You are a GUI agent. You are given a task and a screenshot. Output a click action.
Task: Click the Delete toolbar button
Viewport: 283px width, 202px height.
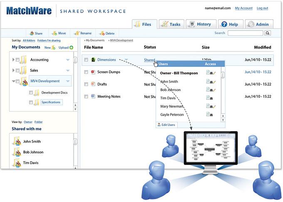[x=107, y=33]
